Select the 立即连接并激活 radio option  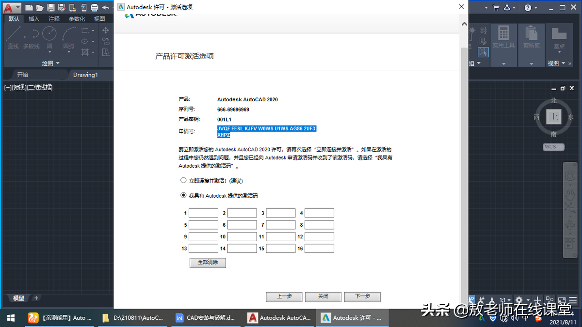click(x=184, y=180)
